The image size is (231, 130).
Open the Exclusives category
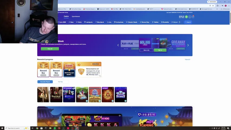[119, 22]
